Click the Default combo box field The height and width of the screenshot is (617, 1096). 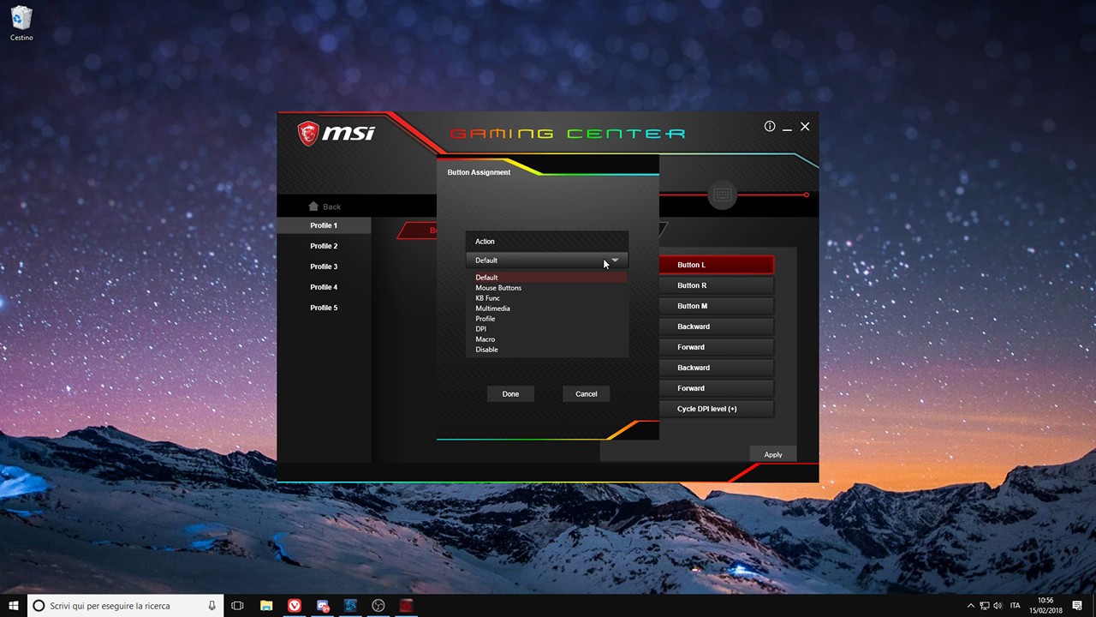coord(547,260)
